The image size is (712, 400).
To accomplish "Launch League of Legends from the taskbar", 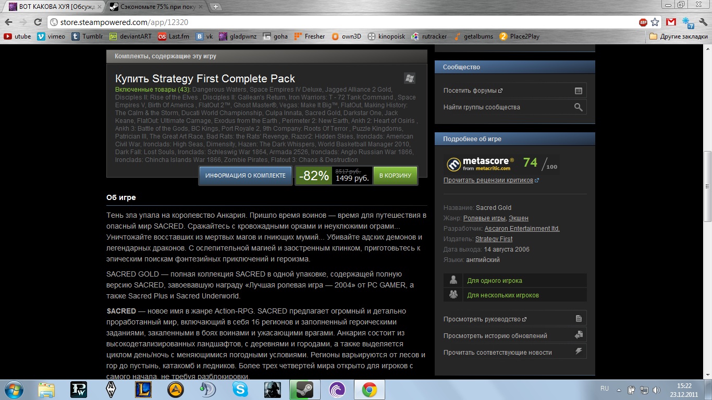I will pyautogui.click(x=143, y=390).
